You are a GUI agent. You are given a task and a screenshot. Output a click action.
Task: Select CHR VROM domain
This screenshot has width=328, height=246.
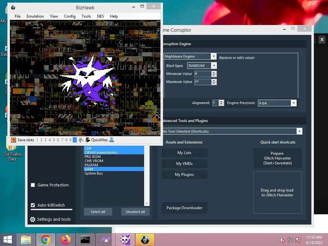pyautogui.click(x=114, y=161)
